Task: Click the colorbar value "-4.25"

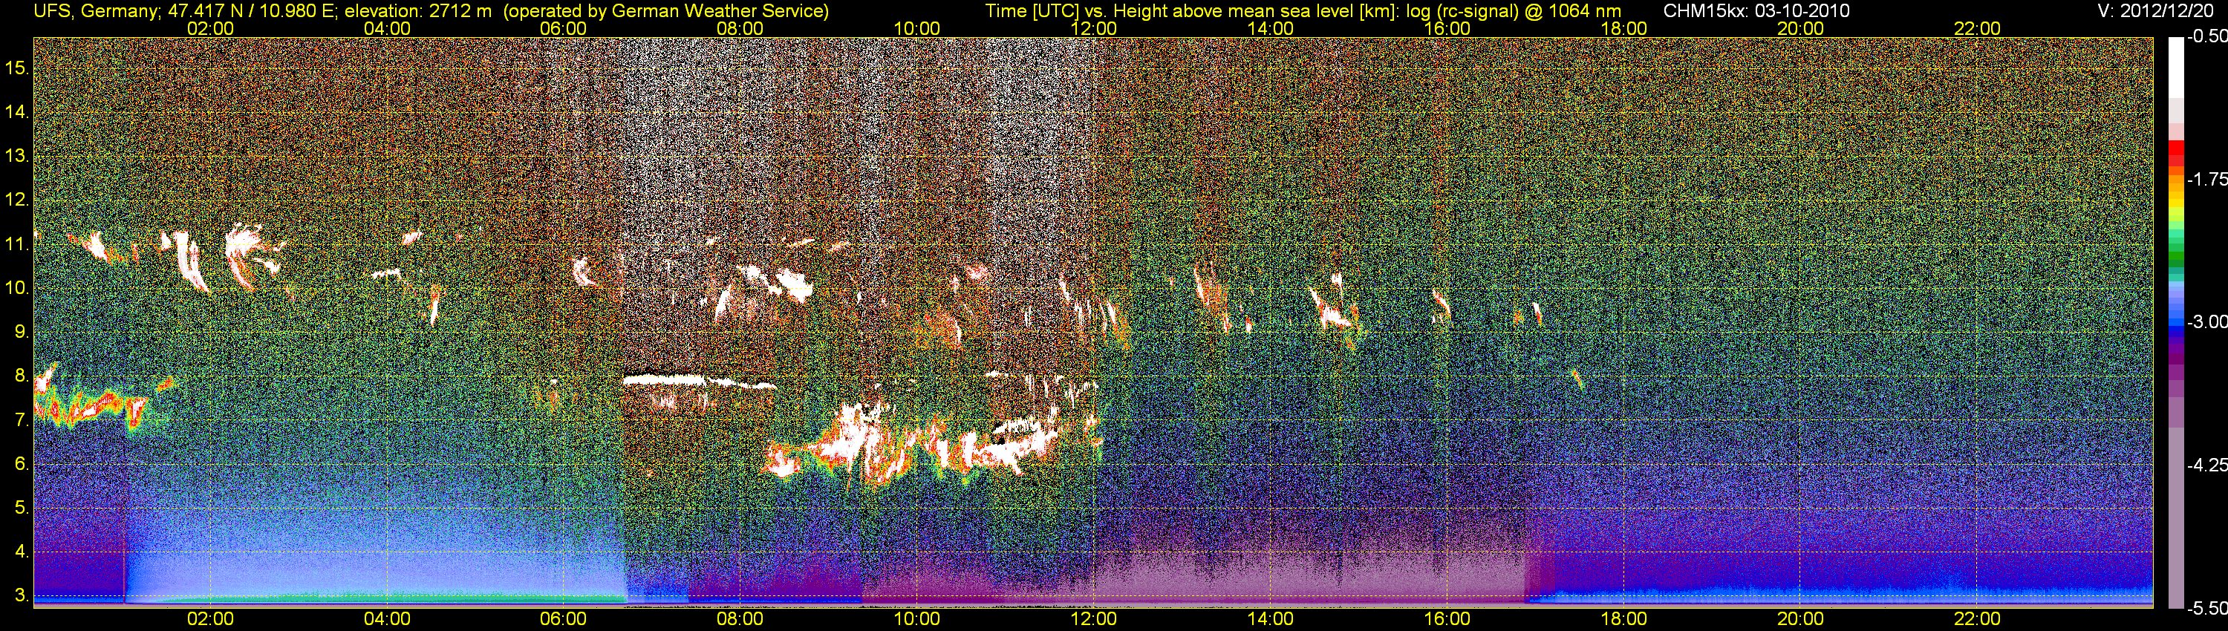Action: [x=2206, y=465]
